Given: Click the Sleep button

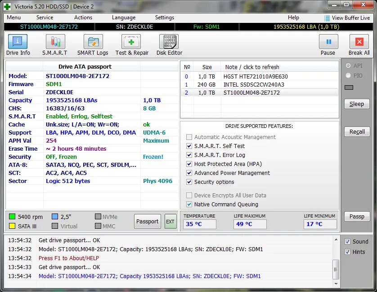Looking at the screenshot, I should (357, 104).
